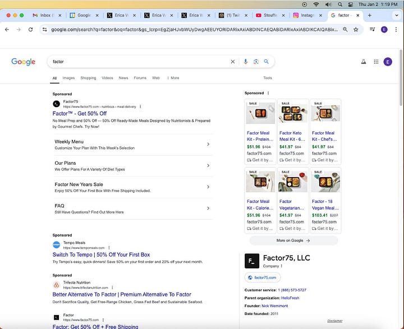
Task: Open options for sponsored shopping panel
Action: pos(268,93)
